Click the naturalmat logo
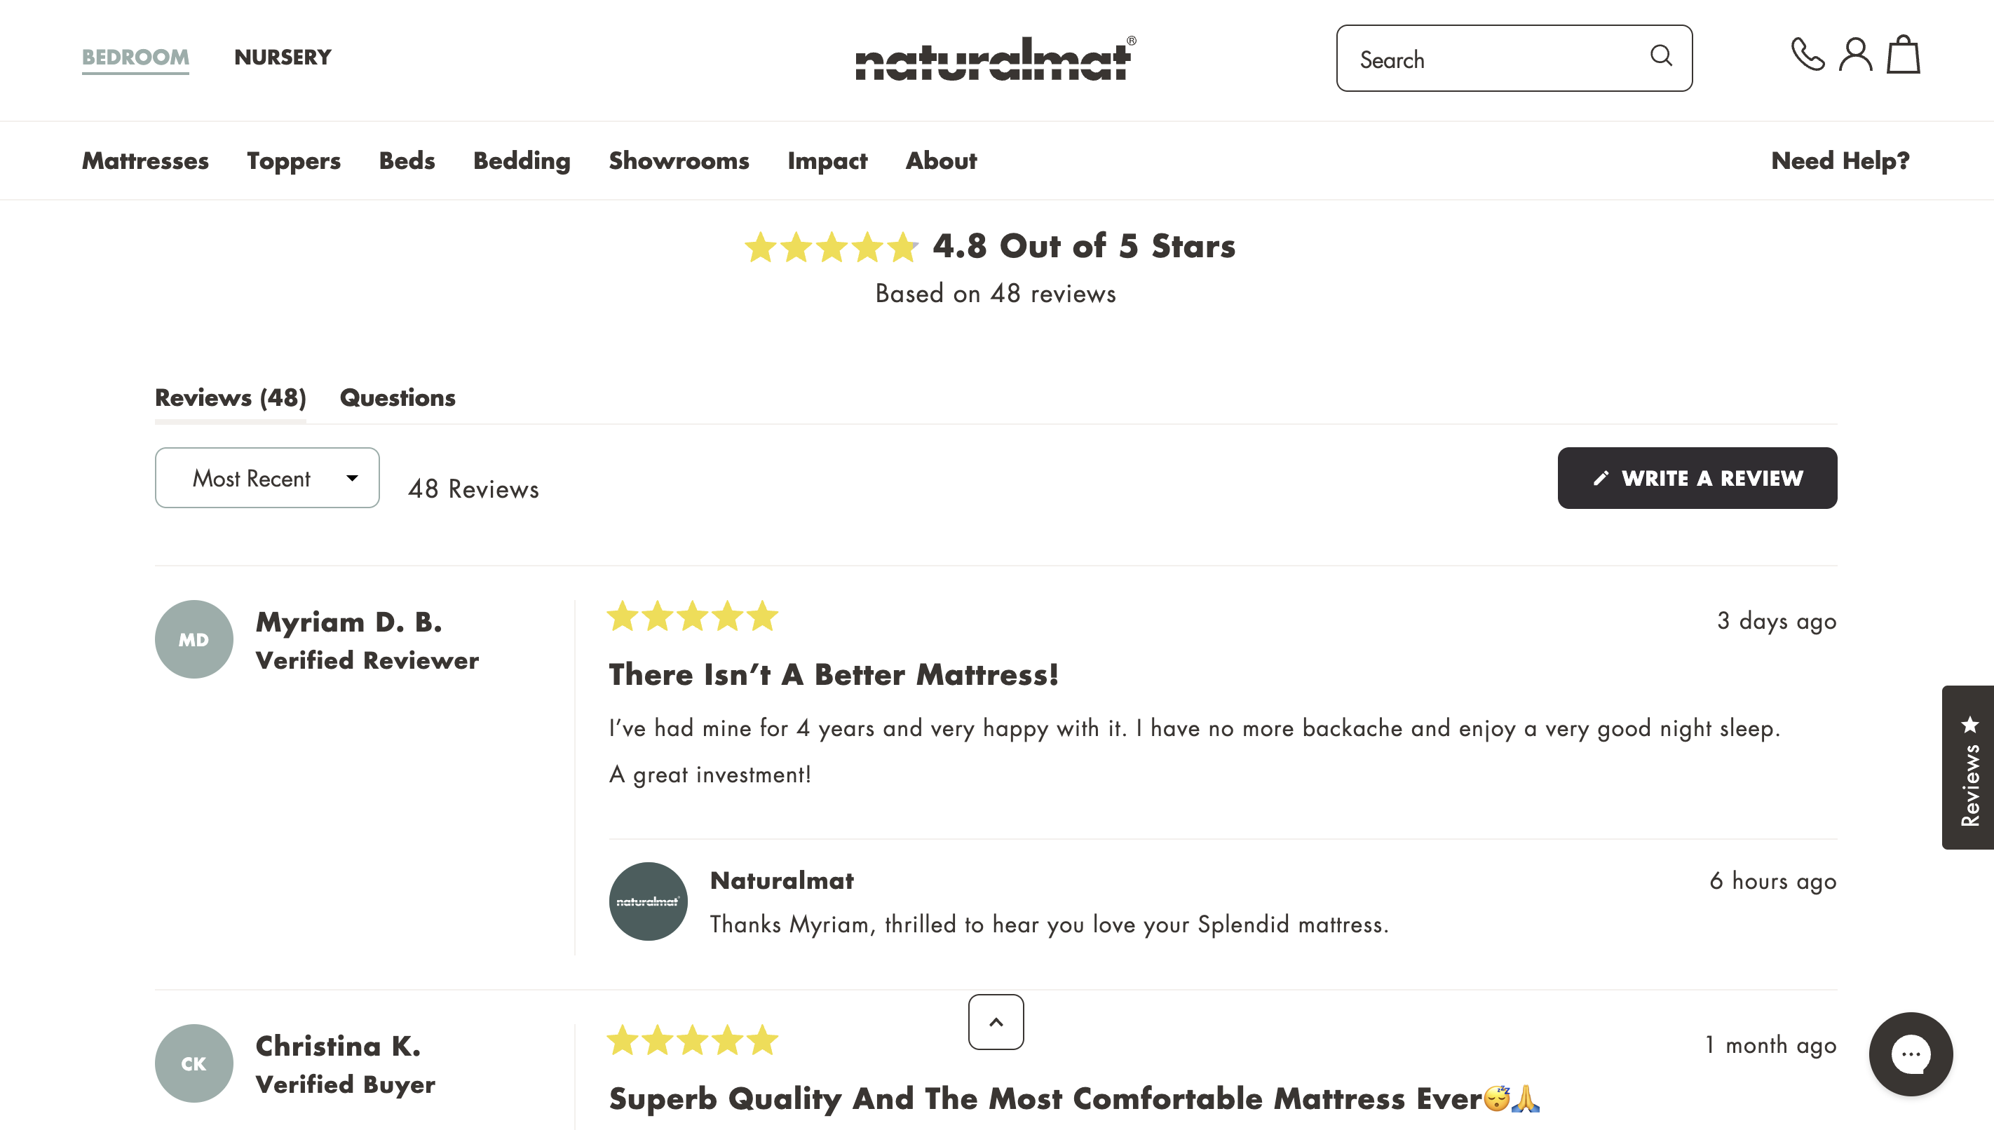1994x1130 pixels. pyautogui.click(x=996, y=58)
